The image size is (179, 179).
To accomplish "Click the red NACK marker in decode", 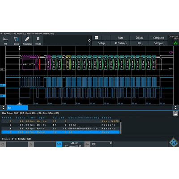I will pos(40,64).
